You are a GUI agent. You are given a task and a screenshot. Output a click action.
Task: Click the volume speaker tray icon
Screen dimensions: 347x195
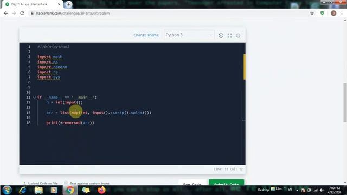pos(322,190)
